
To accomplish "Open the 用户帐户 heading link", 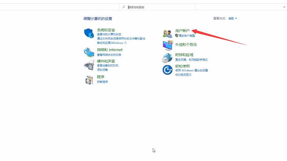I will click(x=182, y=31).
